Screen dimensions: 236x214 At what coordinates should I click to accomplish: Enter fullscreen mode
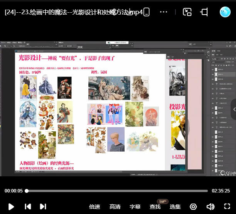coord(227,207)
